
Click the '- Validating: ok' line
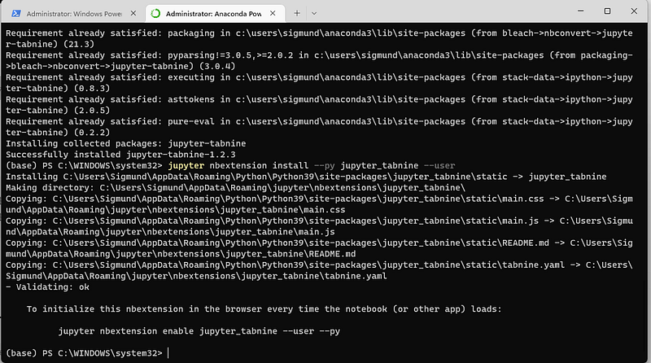(x=47, y=287)
